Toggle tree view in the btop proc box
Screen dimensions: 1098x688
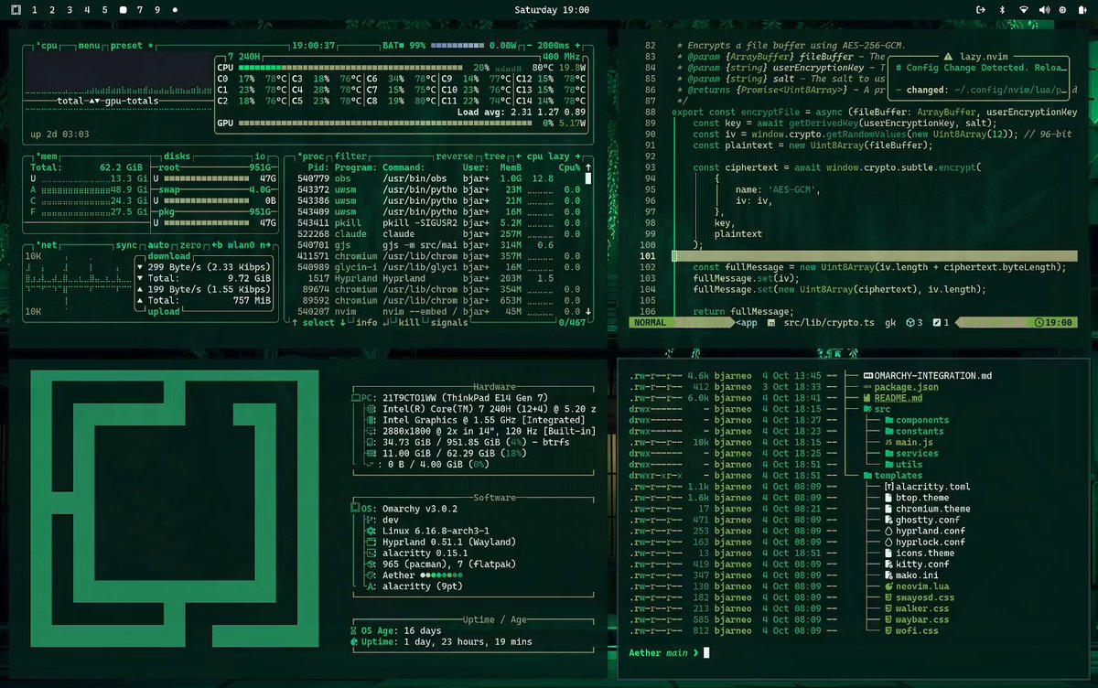(x=493, y=156)
